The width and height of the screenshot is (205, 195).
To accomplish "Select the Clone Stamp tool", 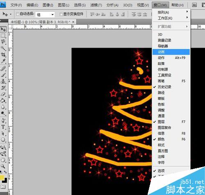I will pyautogui.click(x=3, y=81).
